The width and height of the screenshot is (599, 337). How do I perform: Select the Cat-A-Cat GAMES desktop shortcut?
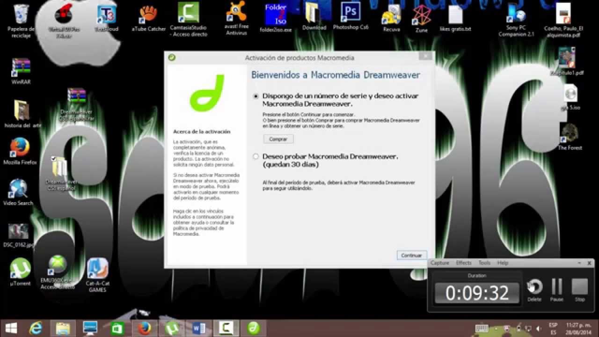pos(97,275)
